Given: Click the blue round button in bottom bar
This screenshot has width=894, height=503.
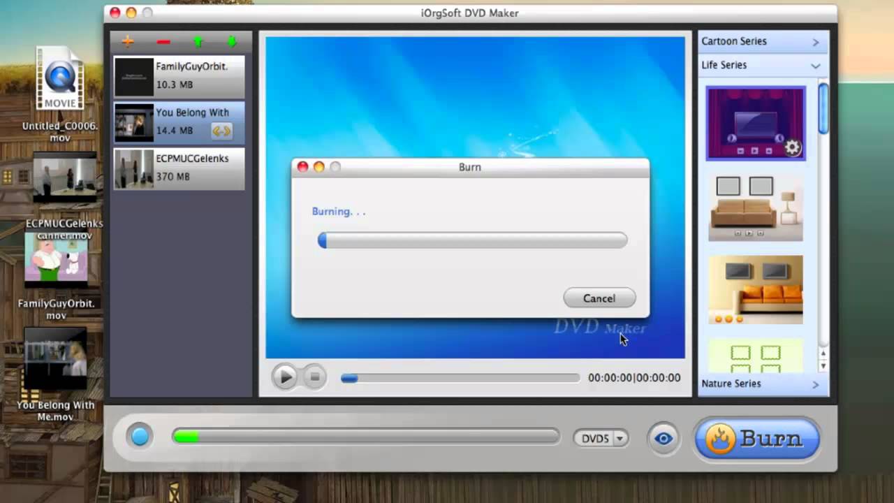Looking at the screenshot, I should click(140, 437).
